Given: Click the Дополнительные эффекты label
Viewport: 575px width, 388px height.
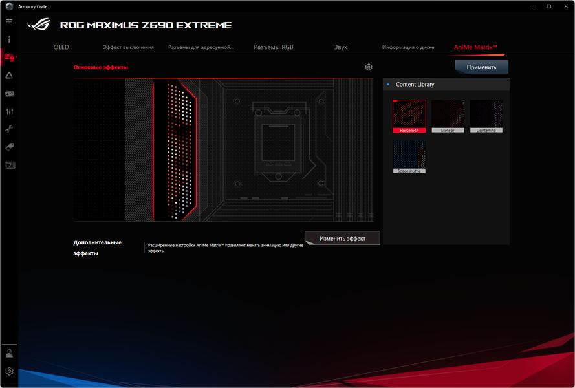Looking at the screenshot, I should click(98, 248).
